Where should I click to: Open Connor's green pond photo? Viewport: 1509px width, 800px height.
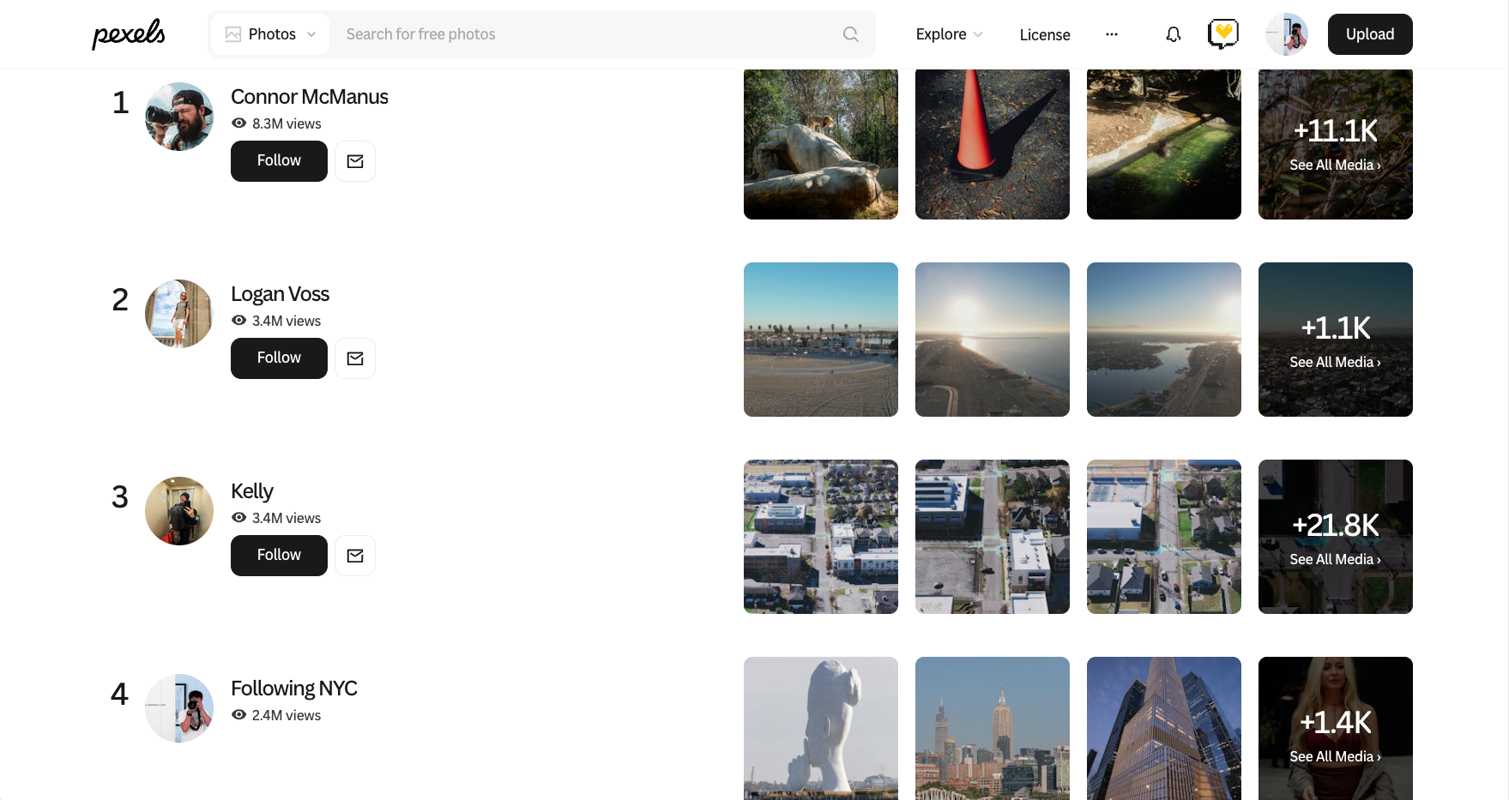[1164, 144]
